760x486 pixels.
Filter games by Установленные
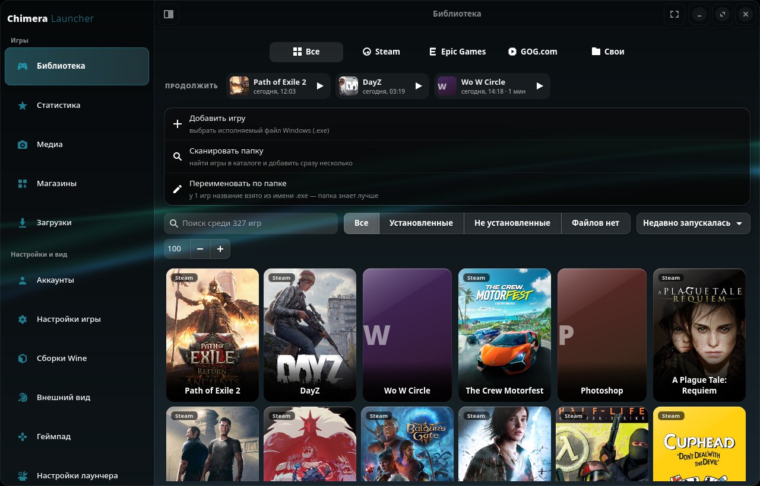coord(422,223)
